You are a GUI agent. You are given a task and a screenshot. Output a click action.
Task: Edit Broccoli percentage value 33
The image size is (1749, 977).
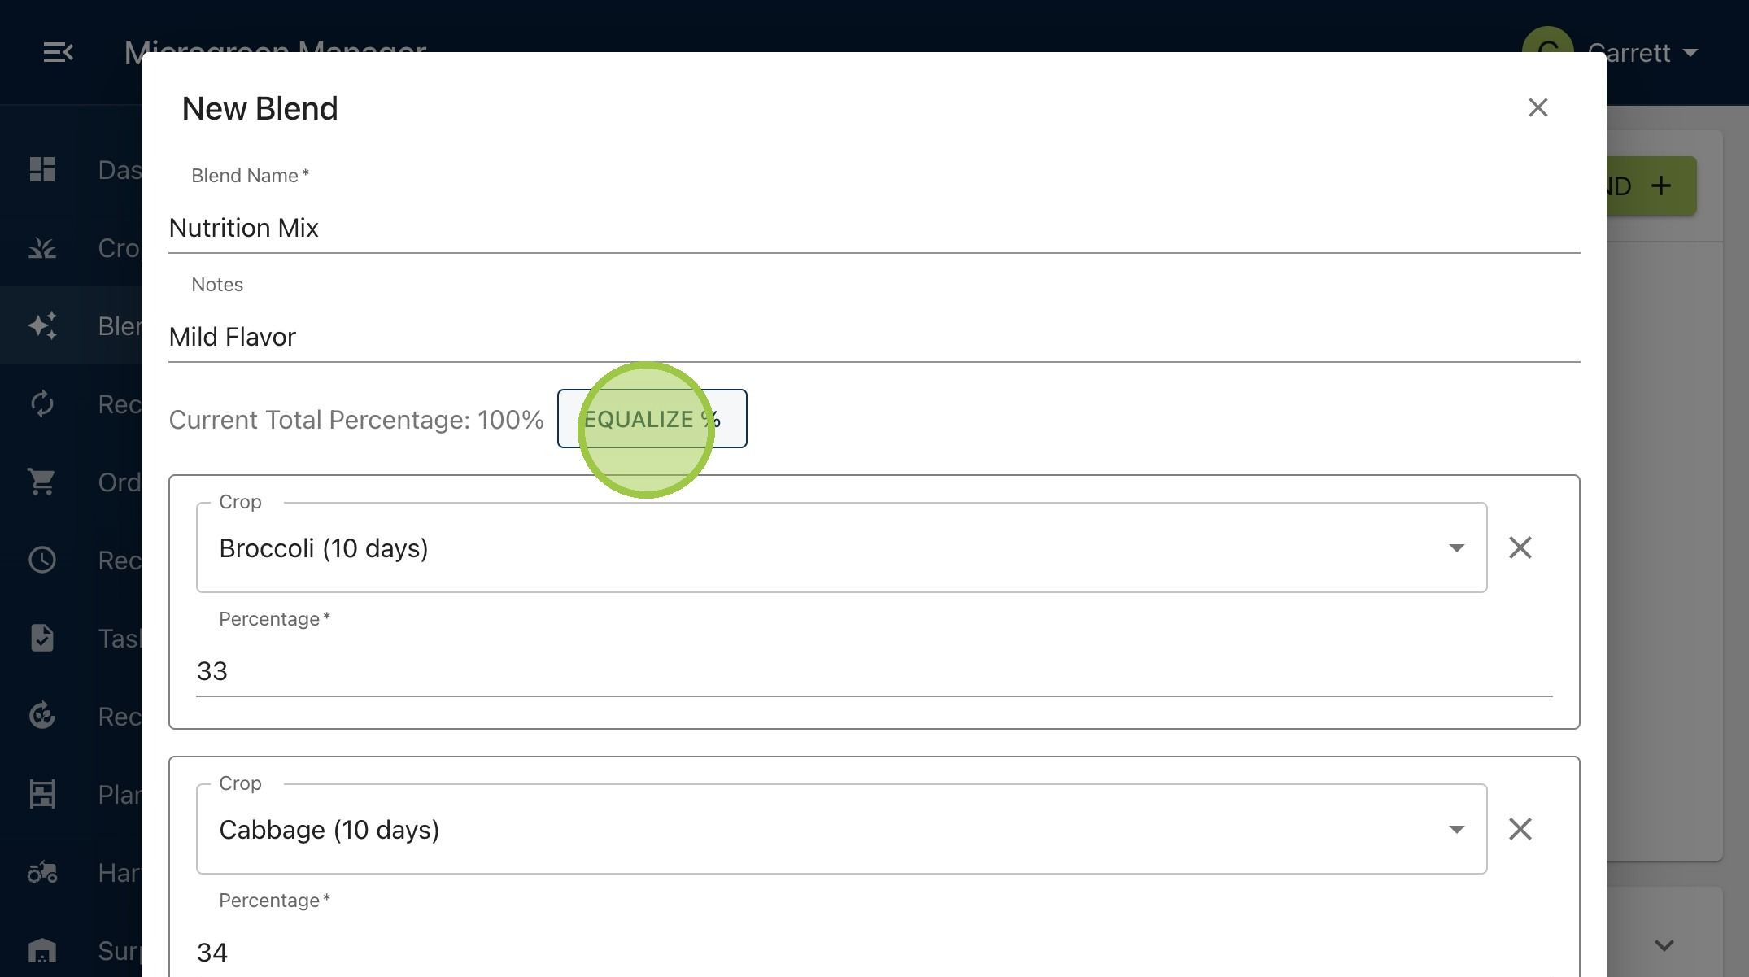click(874, 671)
